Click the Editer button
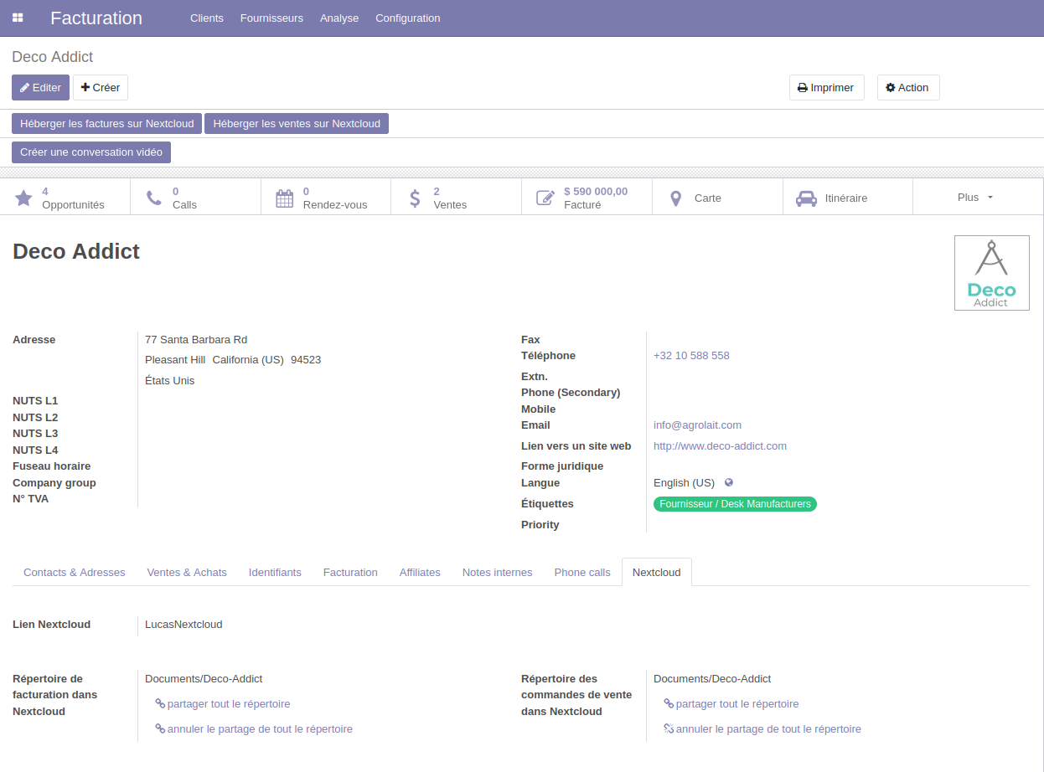Image resolution: width=1044 pixels, height=772 pixels. pos(40,88)
